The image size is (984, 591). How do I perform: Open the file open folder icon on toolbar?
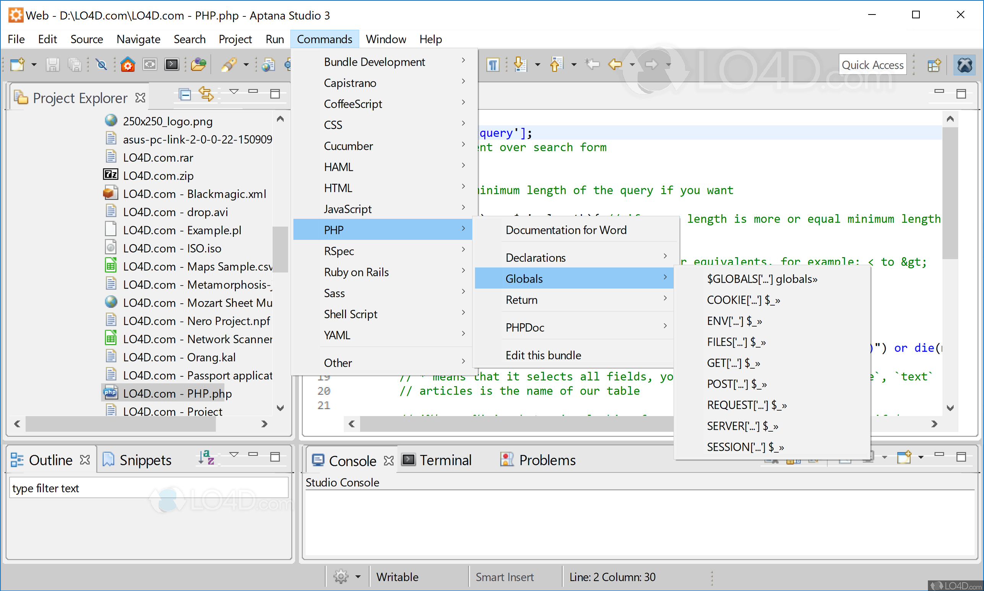[198, 64]
